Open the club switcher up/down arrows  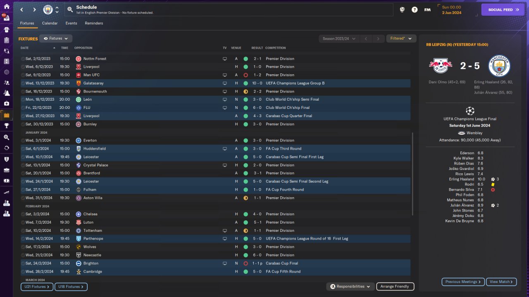(57, 9)
